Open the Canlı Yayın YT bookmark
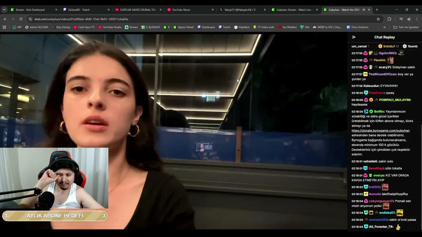This screenshot has width=422, height=237. (84, 27)
